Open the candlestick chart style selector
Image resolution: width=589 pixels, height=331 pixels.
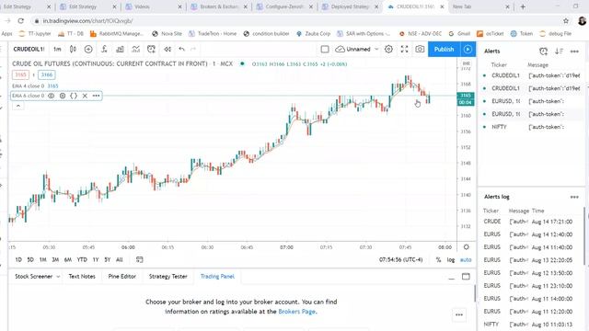pyautogui.click(x=73, y=49)
